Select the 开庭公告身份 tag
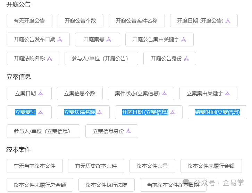This screenshot has width=252, height=193. [x=170, y=59]
